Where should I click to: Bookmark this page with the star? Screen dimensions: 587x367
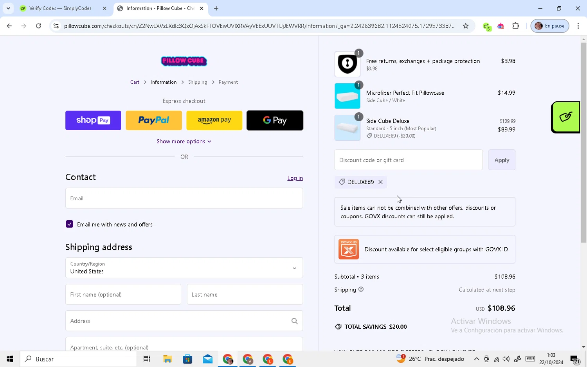point(466,26)
